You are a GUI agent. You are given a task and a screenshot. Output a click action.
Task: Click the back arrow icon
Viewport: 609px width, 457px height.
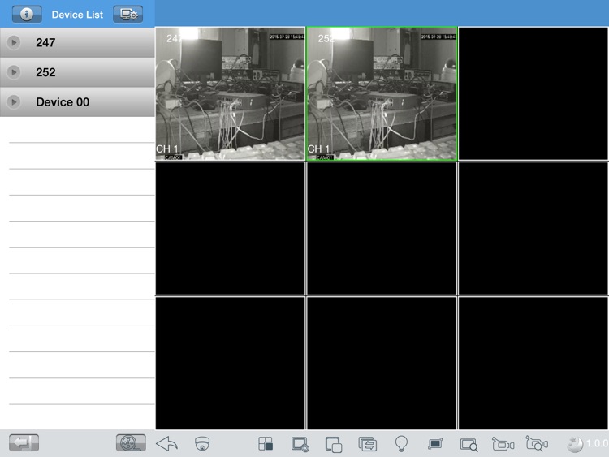pos(166,443)
